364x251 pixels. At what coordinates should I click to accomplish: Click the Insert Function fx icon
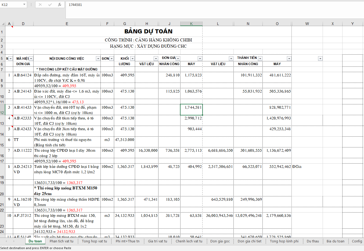pos(59,5)
